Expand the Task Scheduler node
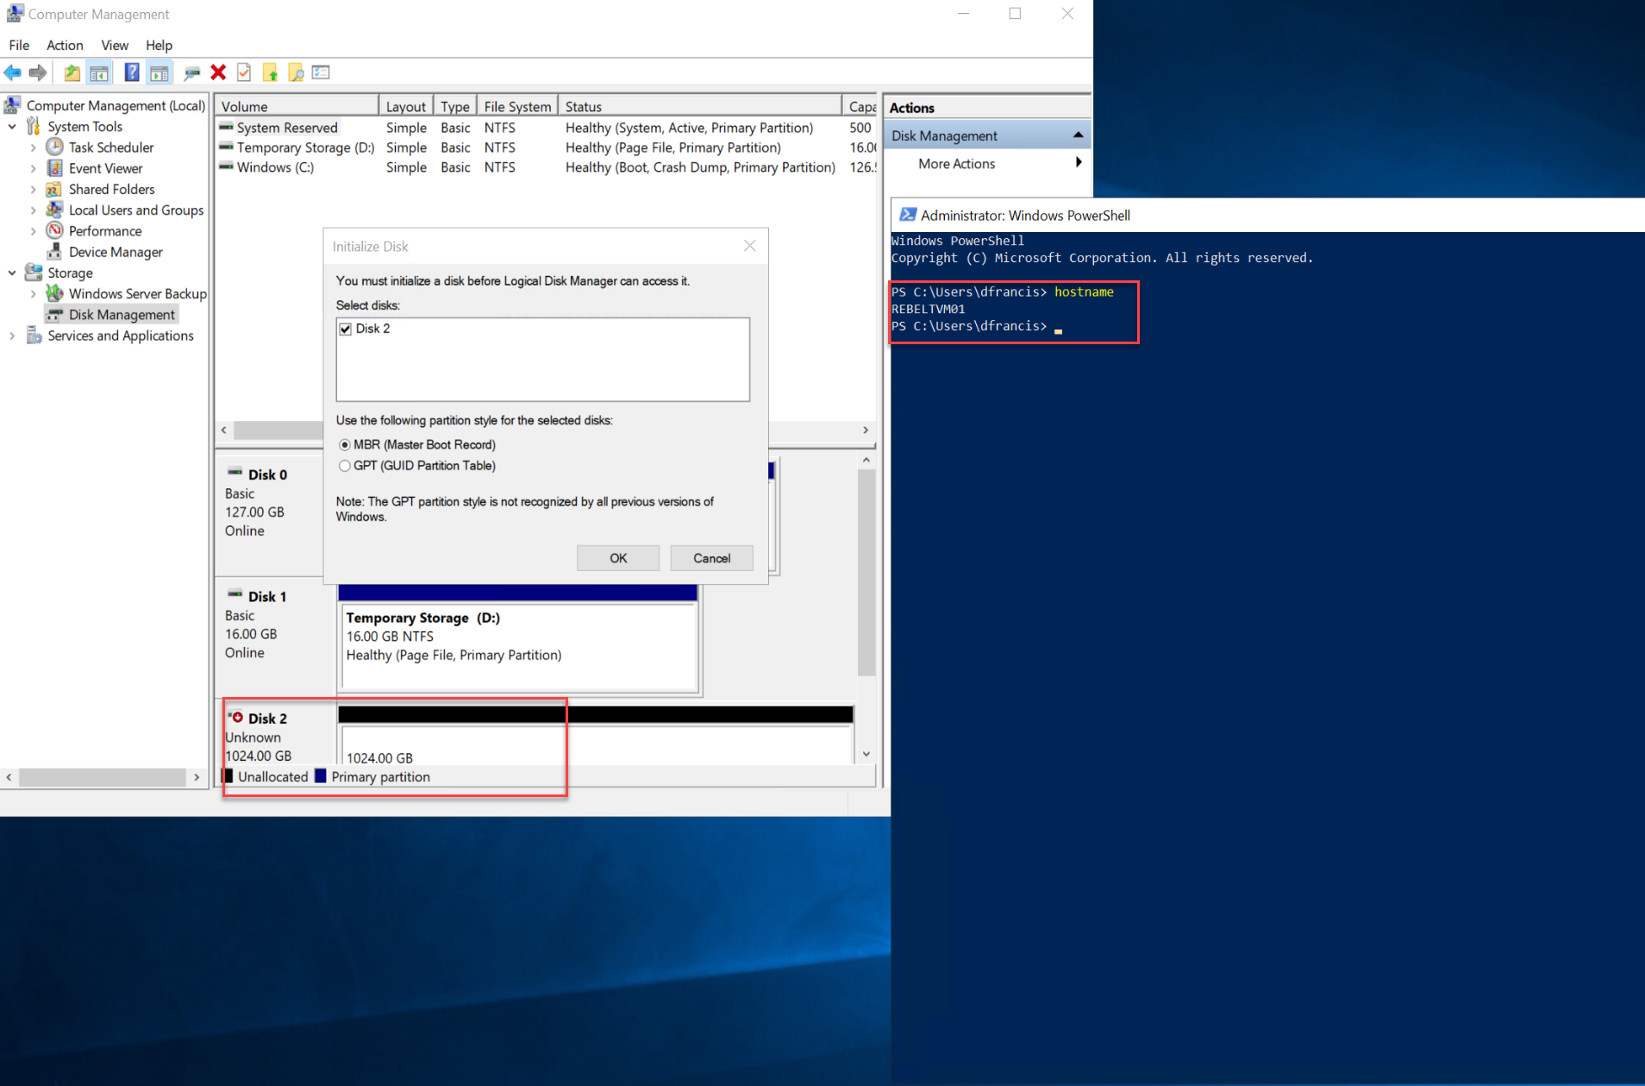Viewport: 1645px width, 1086px height. [34, 148]
